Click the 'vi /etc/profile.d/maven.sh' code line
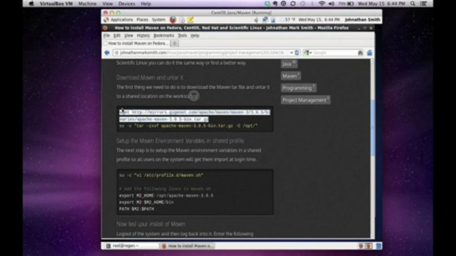Viewport: 456px width, 256px height. click(x=161, y=175)
